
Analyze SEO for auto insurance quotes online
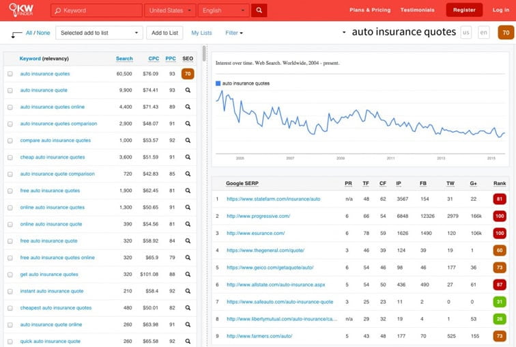coord(188,107)
